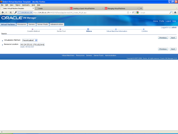Open Google search engine selector icon

138,13
